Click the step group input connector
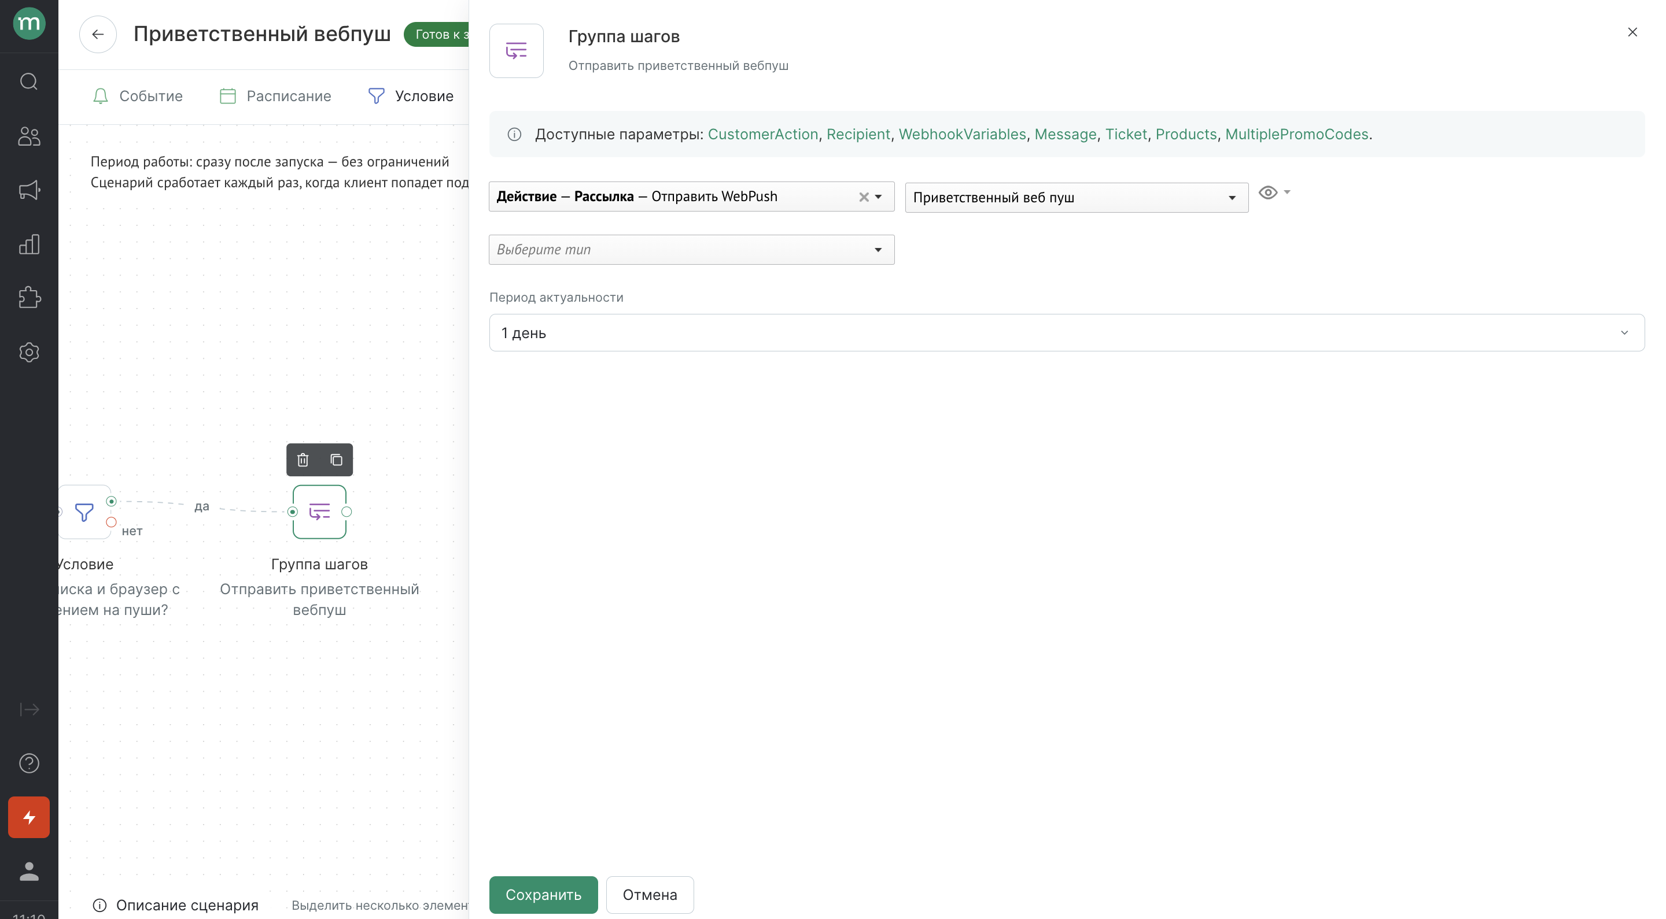This screenshot has width=1666, height=919. point(292,512)
